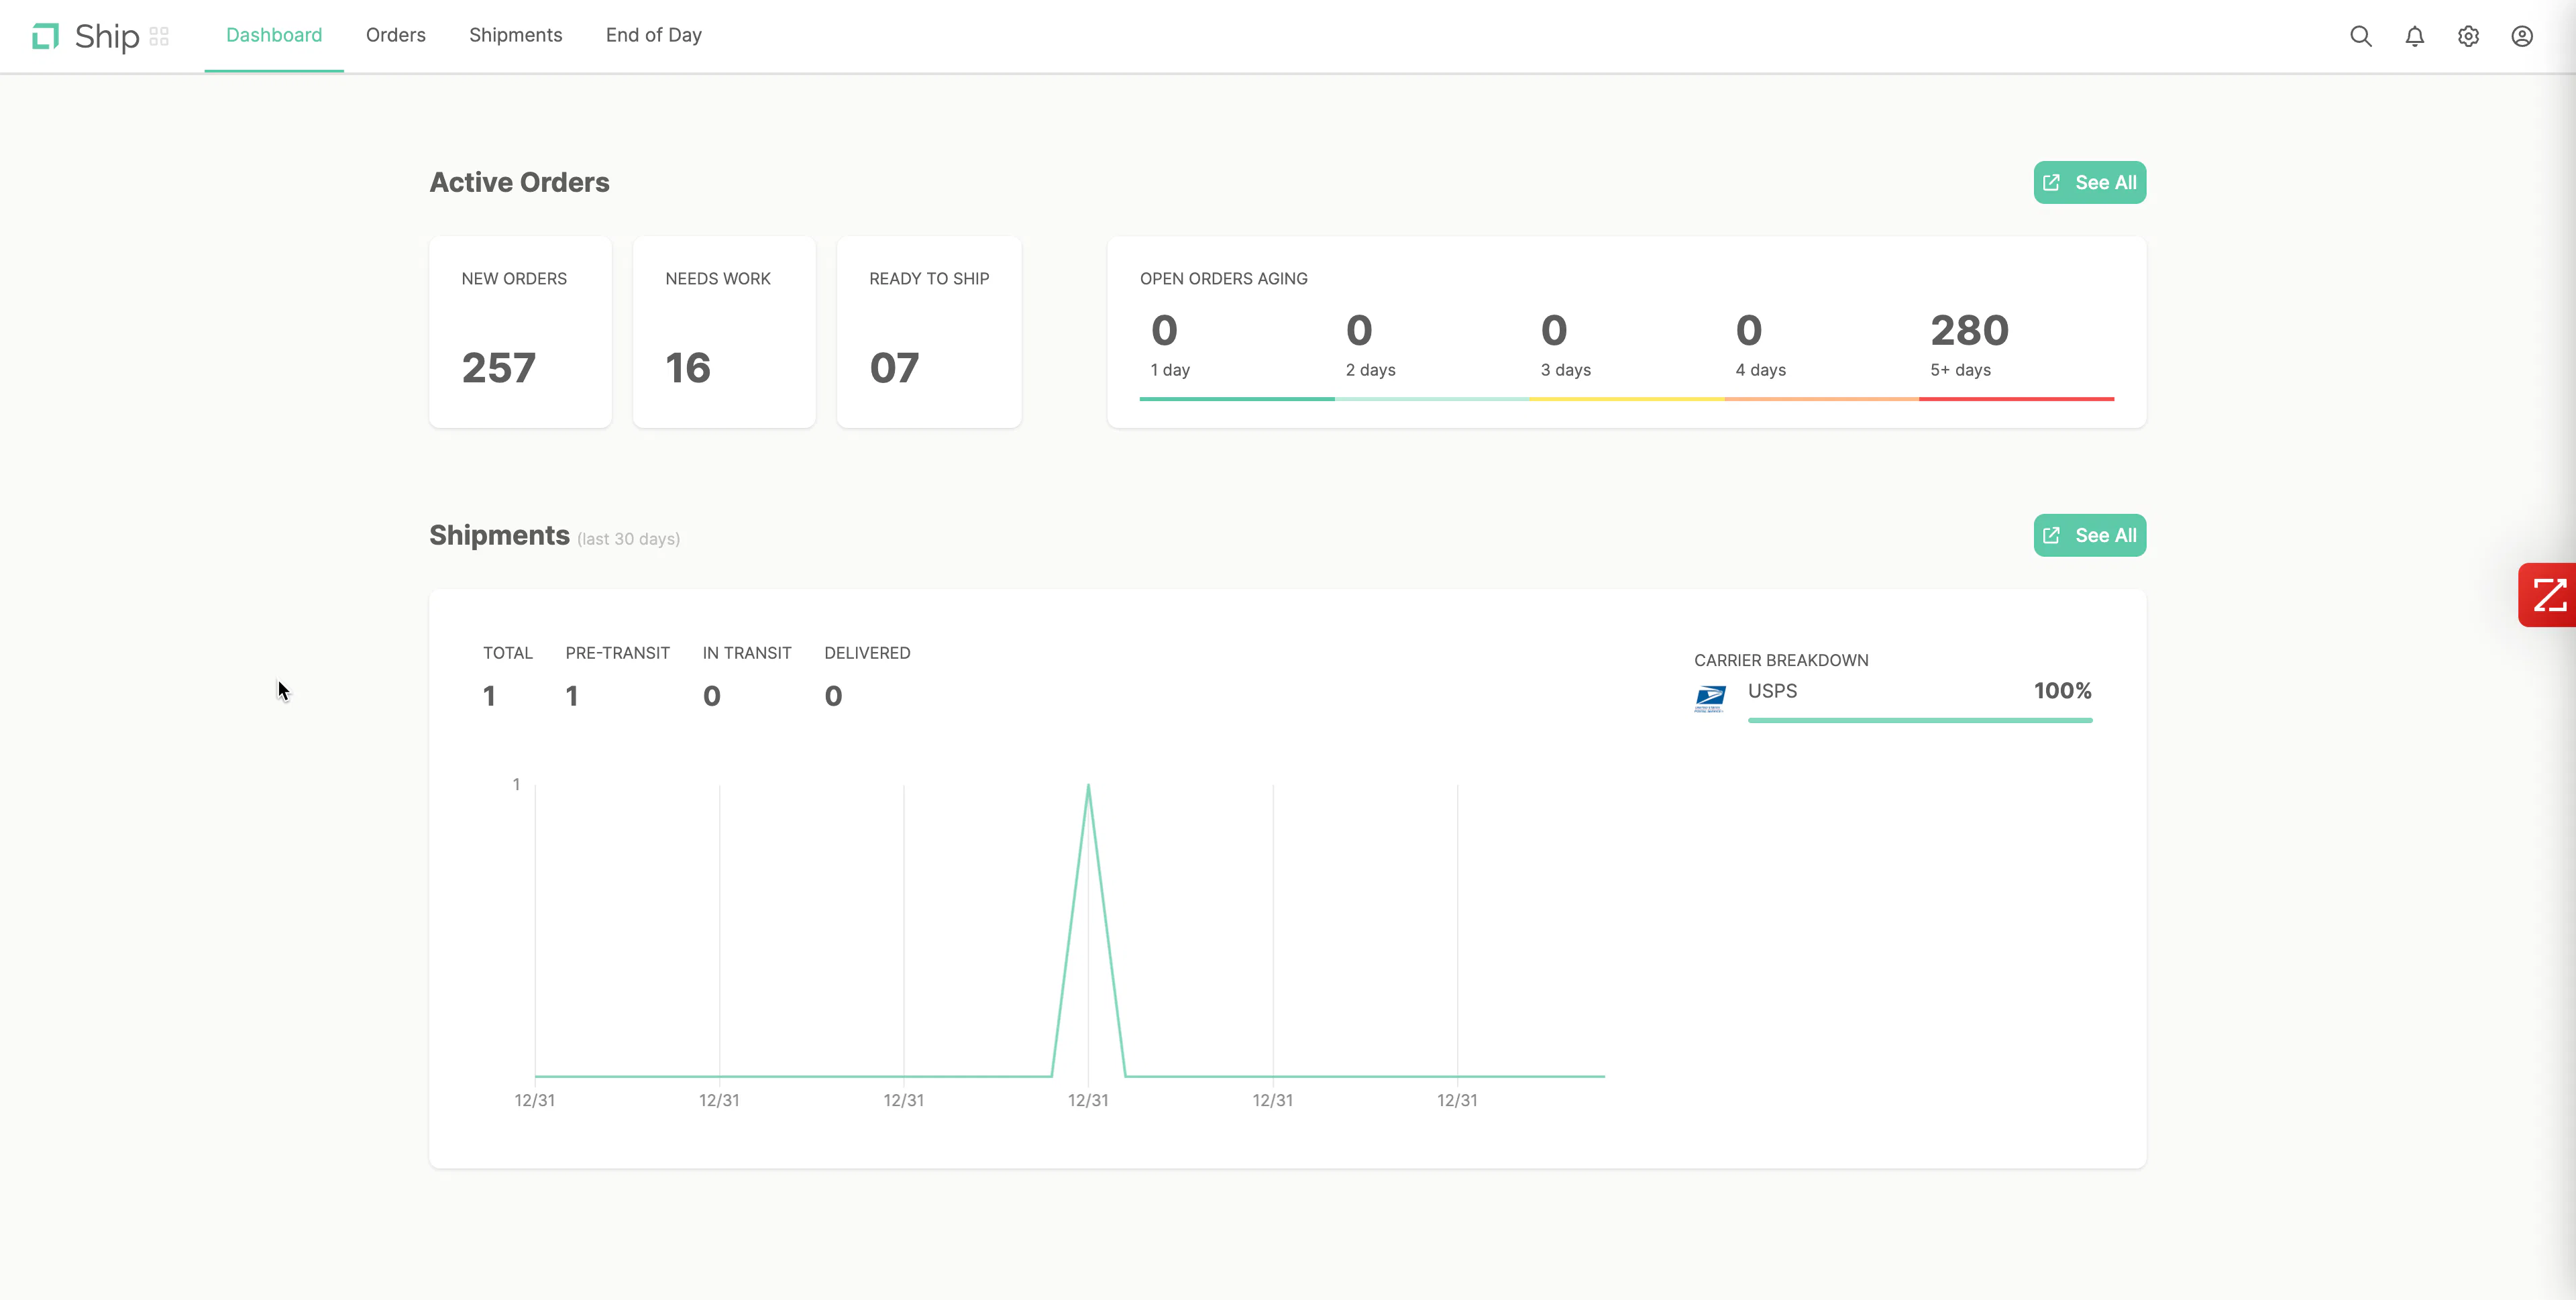Screen dimensions: 2576x1300
Task: Go to the Shipments tab
Action: pos(516,35)
